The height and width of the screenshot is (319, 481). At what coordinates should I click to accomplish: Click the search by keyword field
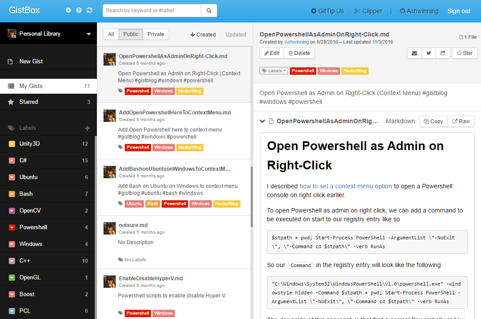coord(152,11)
